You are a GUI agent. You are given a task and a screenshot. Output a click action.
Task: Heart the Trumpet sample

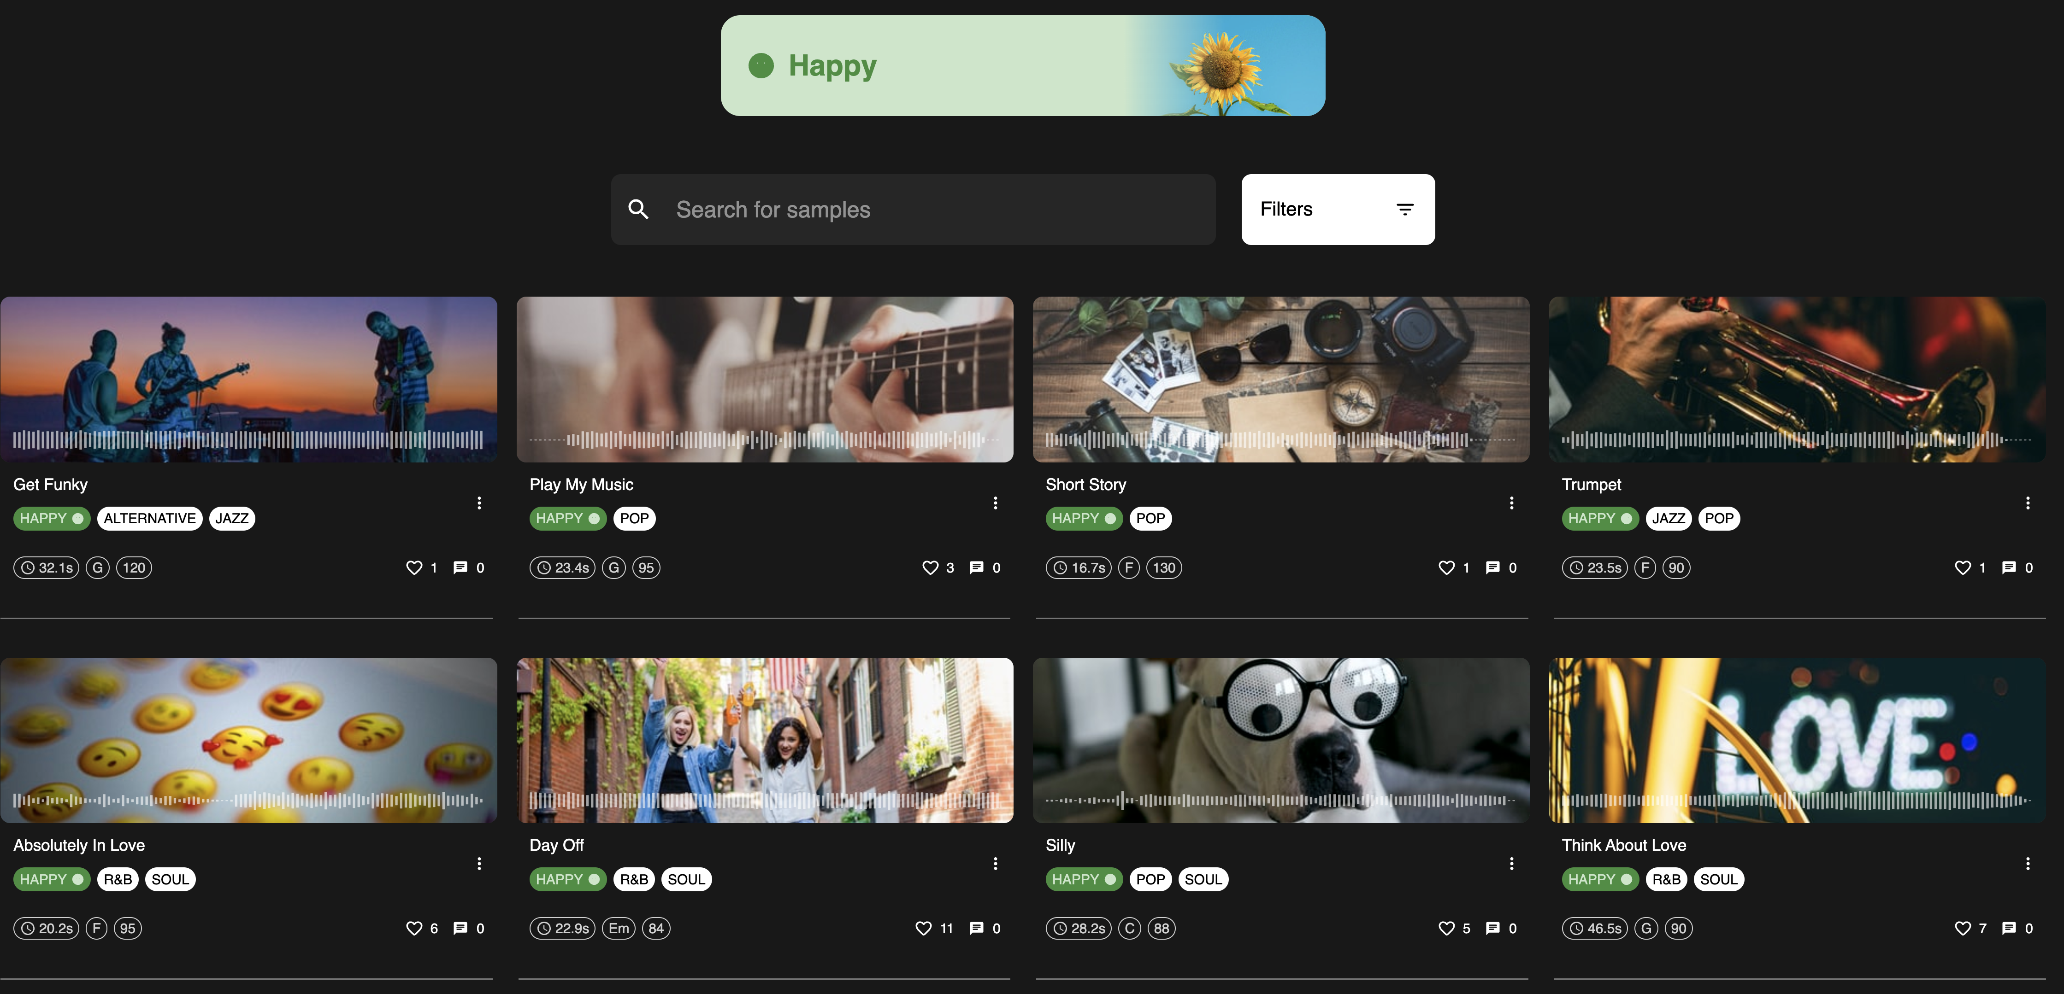point(1962,568)
